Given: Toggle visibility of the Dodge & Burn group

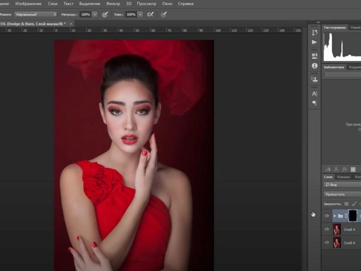Looking at the screenshot, I should tap(327, 216).
